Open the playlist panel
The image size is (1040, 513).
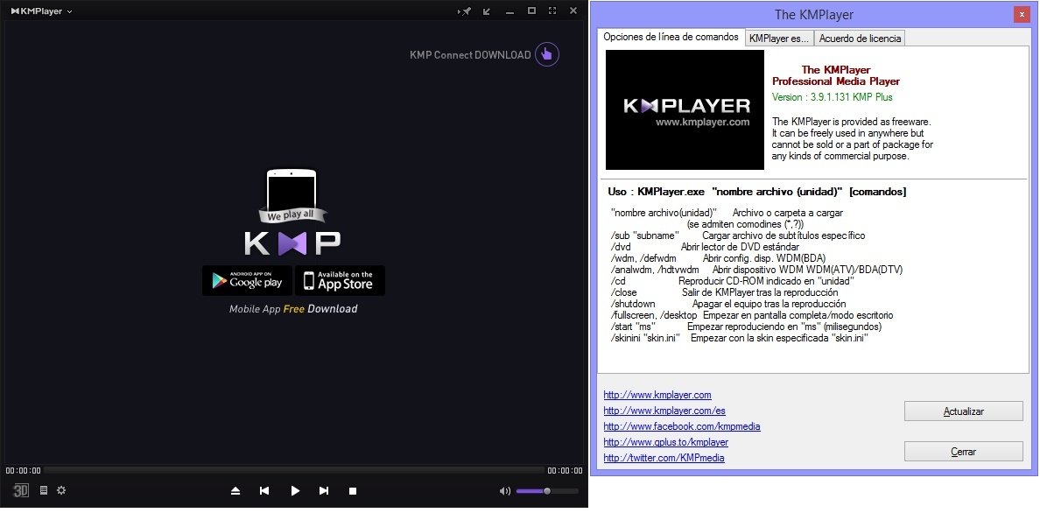click(44, 490)
